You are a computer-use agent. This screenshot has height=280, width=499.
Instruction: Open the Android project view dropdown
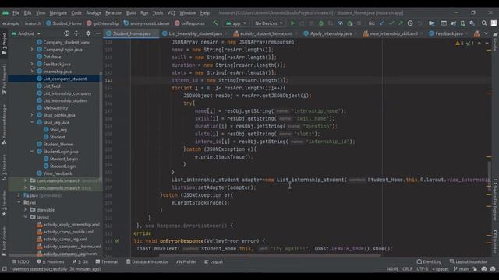[x=26, y=33]
